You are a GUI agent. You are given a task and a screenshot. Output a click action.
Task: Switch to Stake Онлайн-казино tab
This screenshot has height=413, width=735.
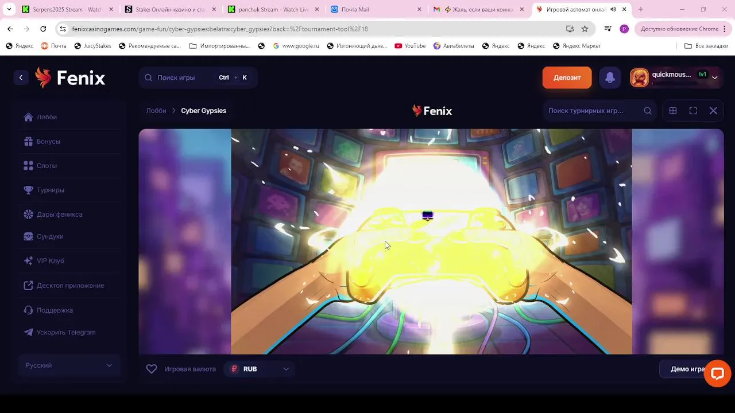pyautogui.click(x=171, y=9)
